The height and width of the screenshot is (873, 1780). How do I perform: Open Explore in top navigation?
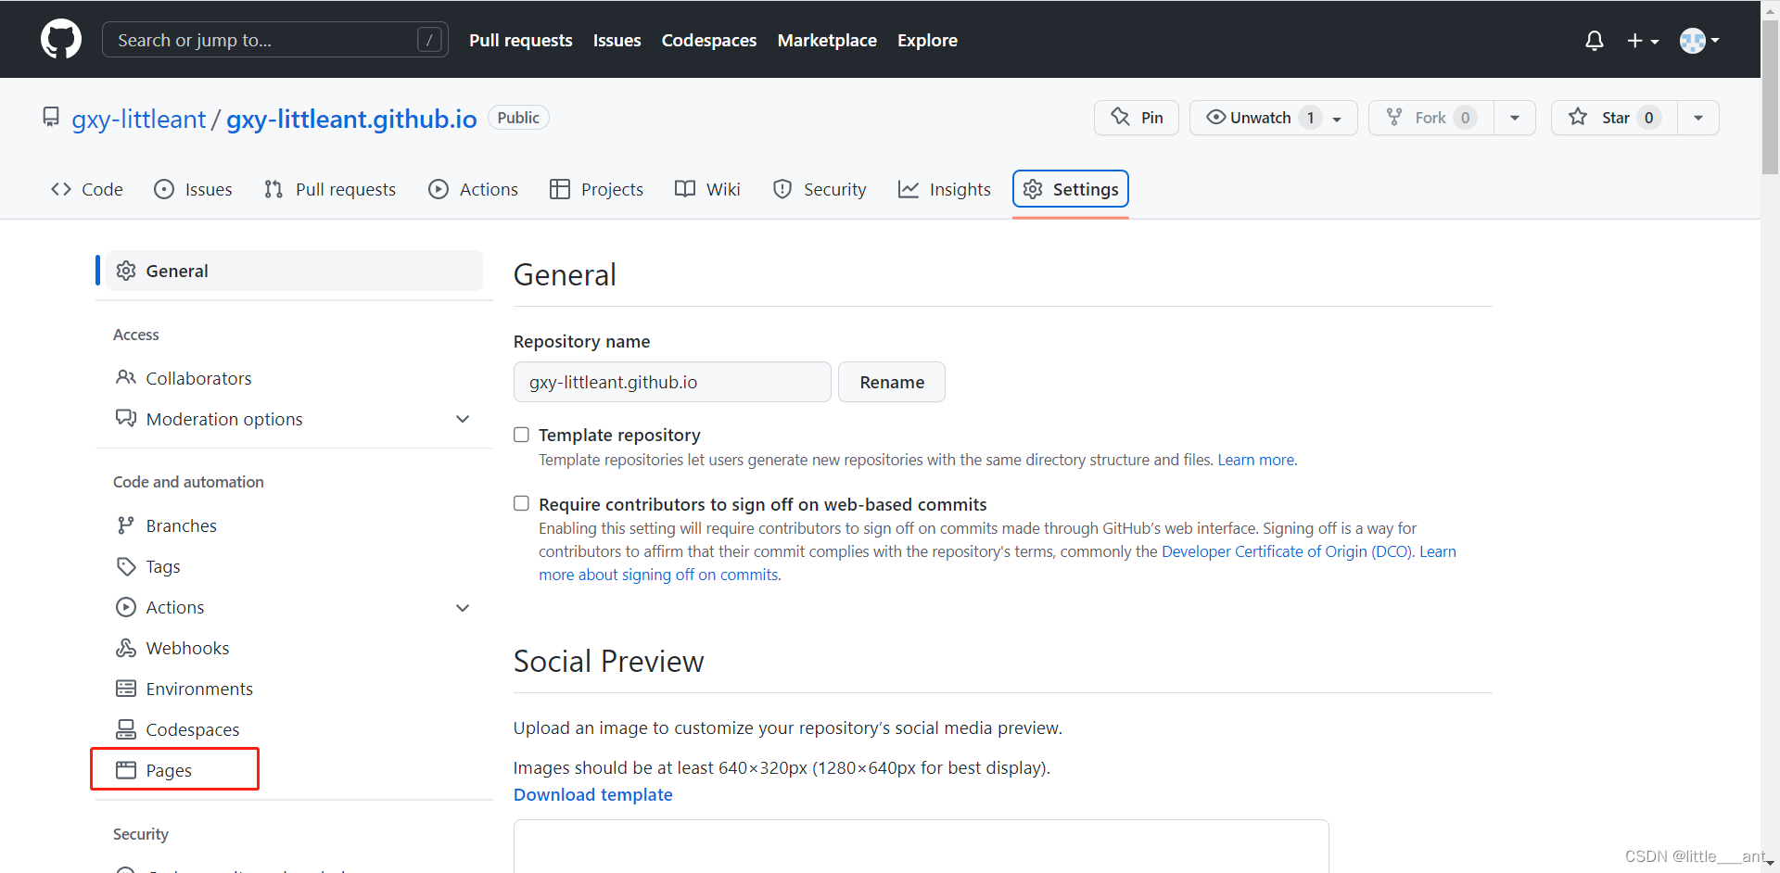927,40
